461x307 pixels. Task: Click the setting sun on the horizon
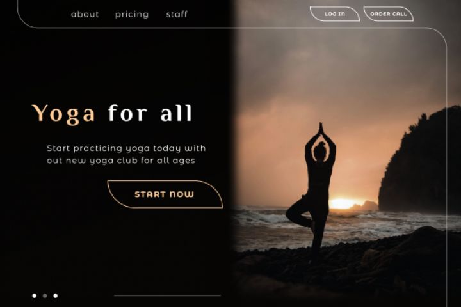point(343,203)
